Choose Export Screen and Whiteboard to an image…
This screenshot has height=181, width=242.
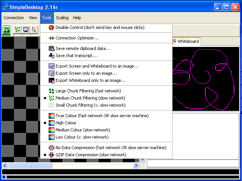click(x=106, y=66)
